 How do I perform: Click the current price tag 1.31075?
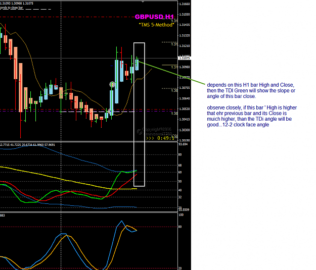pos(184,58)
